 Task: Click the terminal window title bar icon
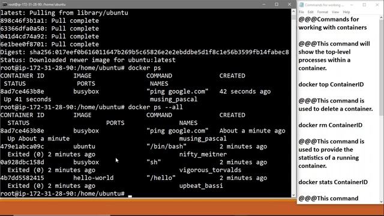pos(5,4)
